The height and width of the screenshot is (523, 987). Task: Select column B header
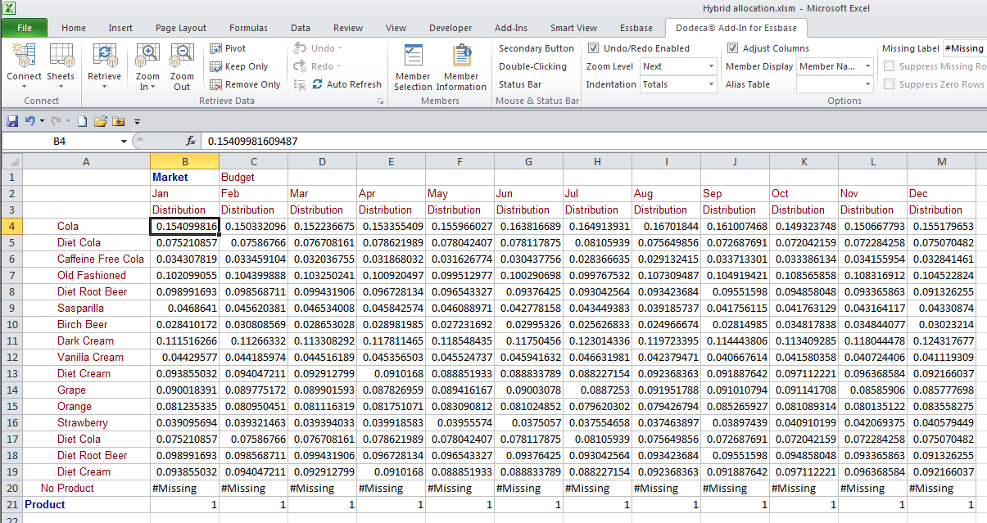(185, 161)
